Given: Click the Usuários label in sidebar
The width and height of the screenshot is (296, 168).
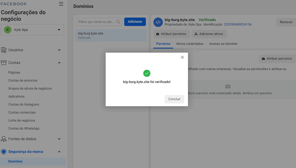Looking at the screenshot, I should click(16, 50).
